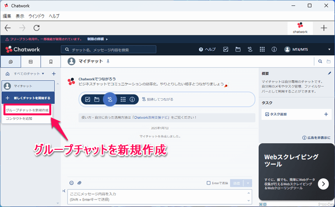Screen dimensions: 335x207
Task: Open MT4/MT5 account dropdown
Action: pyautogui.click(x=307, y=49)
